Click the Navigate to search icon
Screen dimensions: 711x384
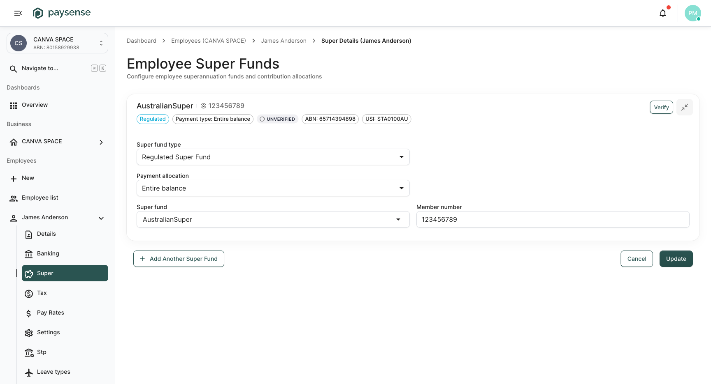point(14,69)
